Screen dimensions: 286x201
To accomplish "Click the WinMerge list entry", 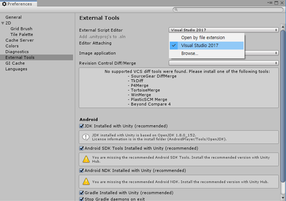I will pyautogui.click(x=141, y=95).
